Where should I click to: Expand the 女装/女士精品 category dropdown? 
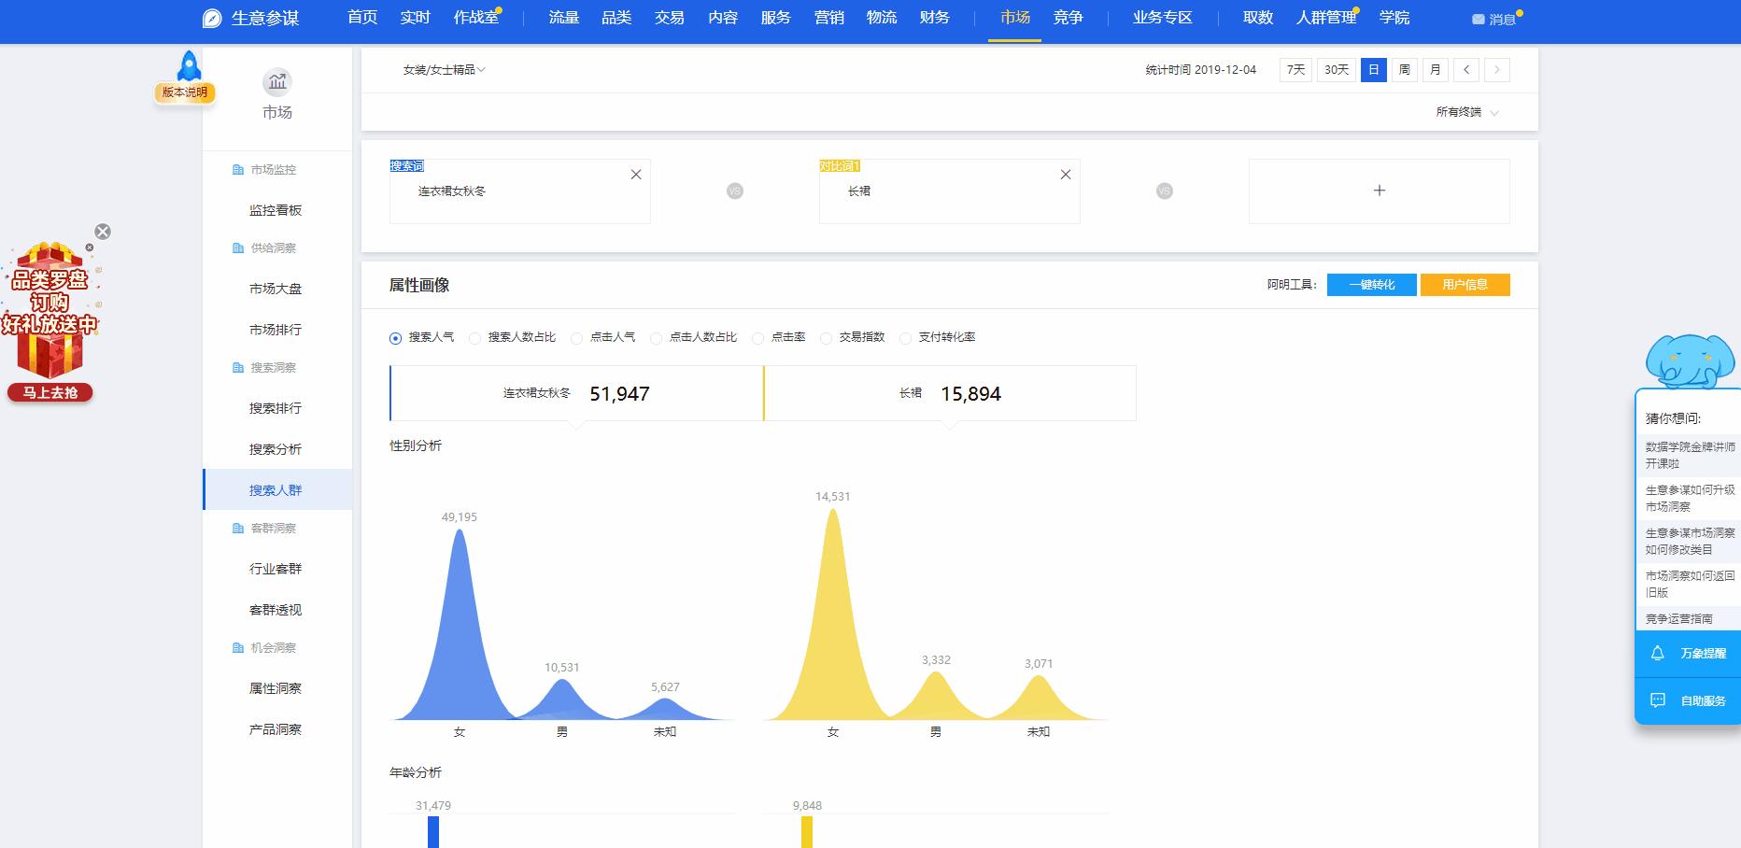[445, 70]
